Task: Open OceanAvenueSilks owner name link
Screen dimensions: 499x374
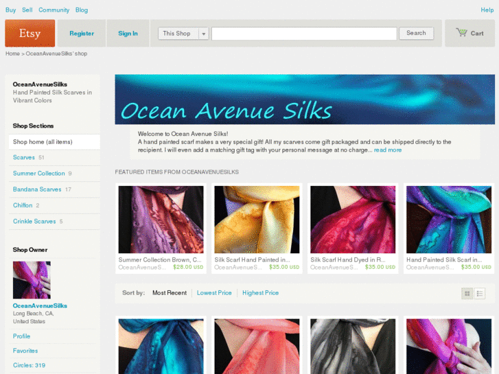Action: pyautogui.click(x=40, y=305)
